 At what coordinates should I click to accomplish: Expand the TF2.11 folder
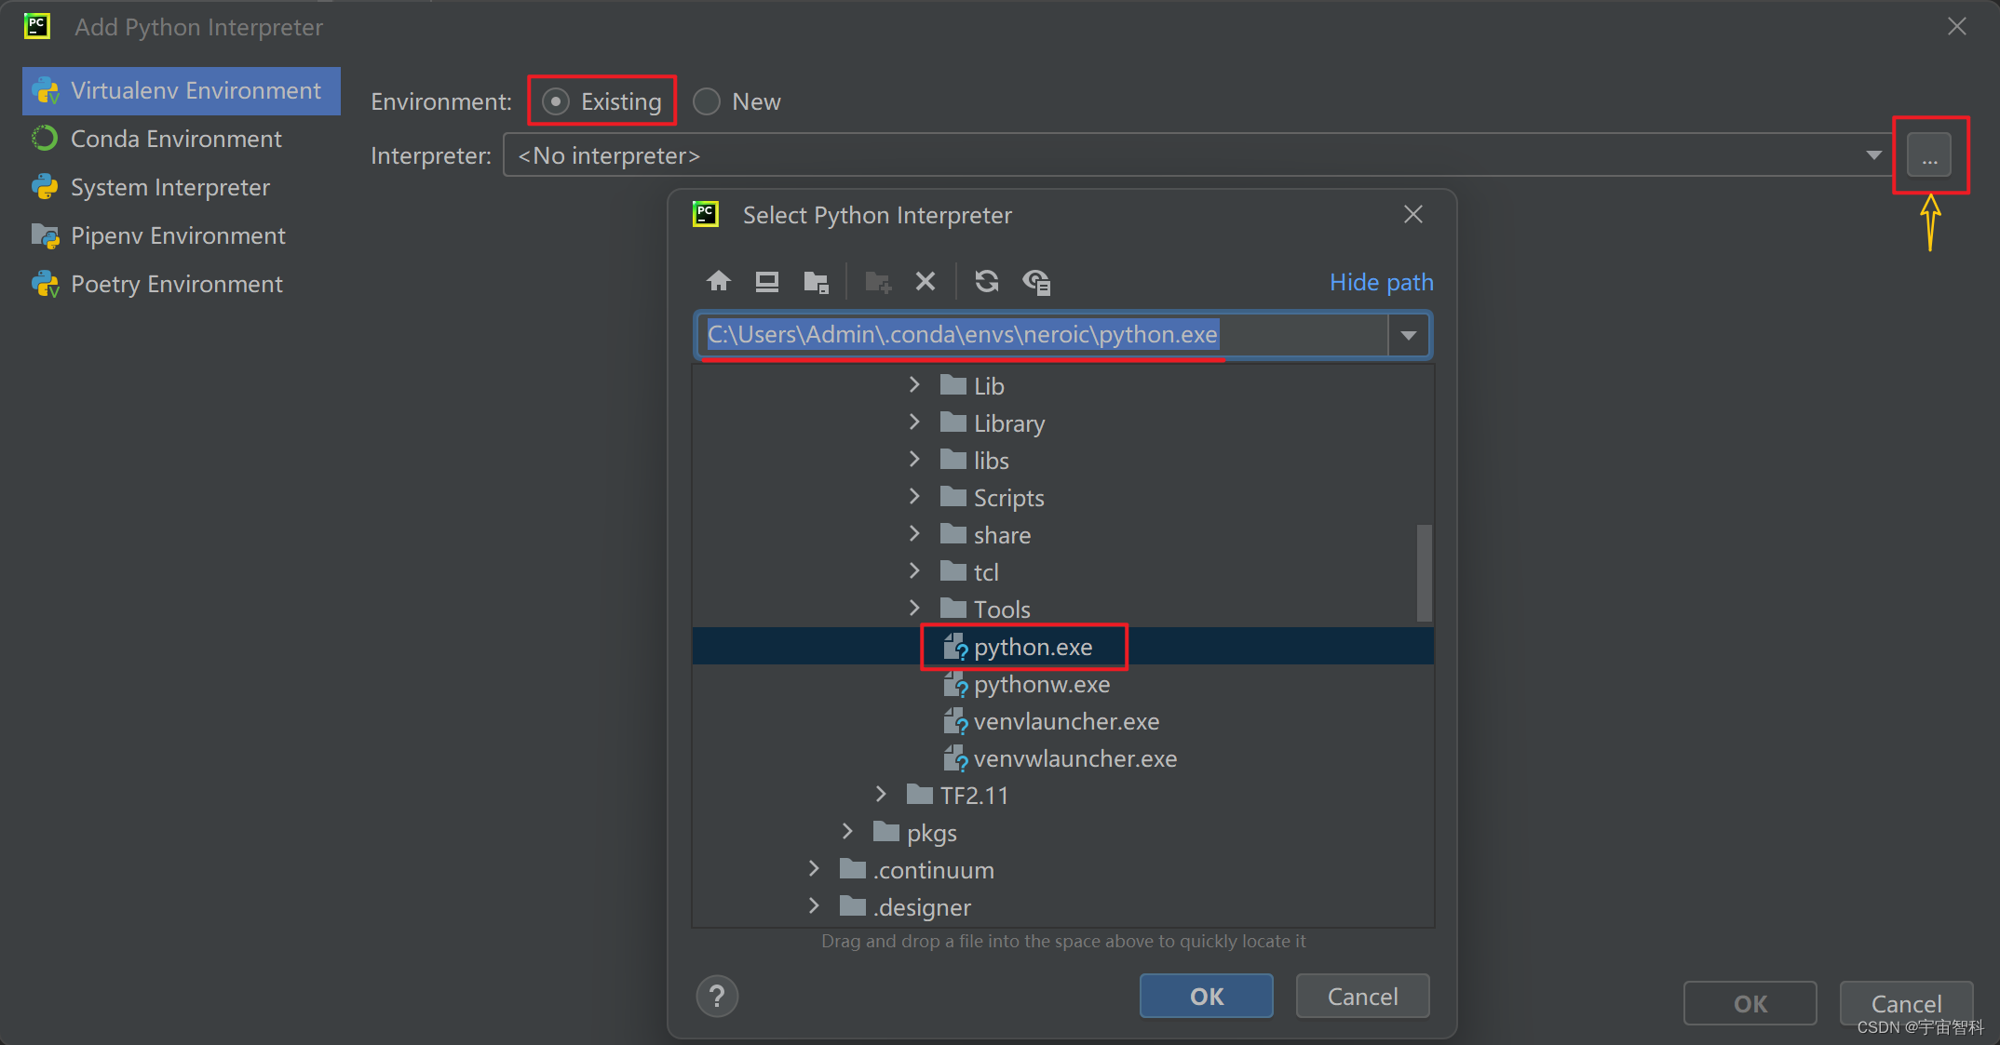coord(877,795)
